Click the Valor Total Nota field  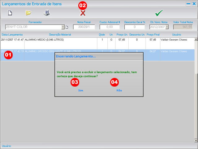pyautogui.click(x=183, y=27)
